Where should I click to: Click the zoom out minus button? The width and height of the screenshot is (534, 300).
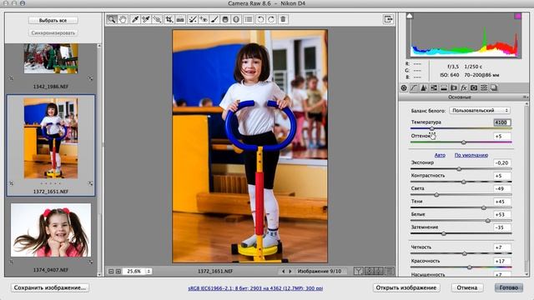click(111, 272)
